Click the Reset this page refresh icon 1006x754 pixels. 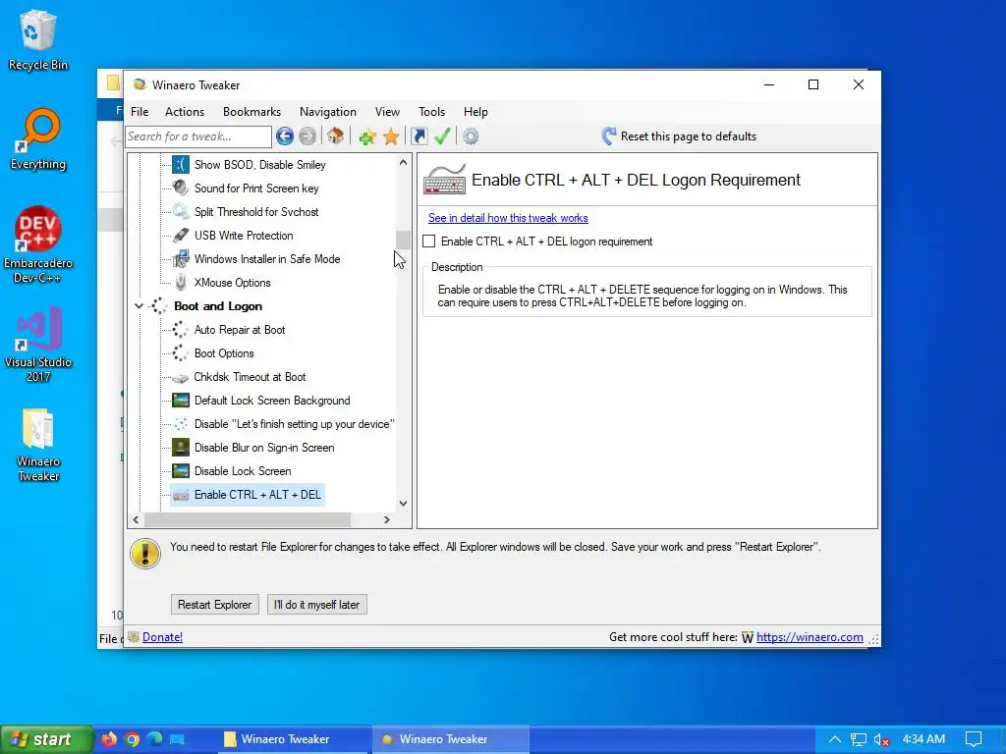click(x=608, y=135)
